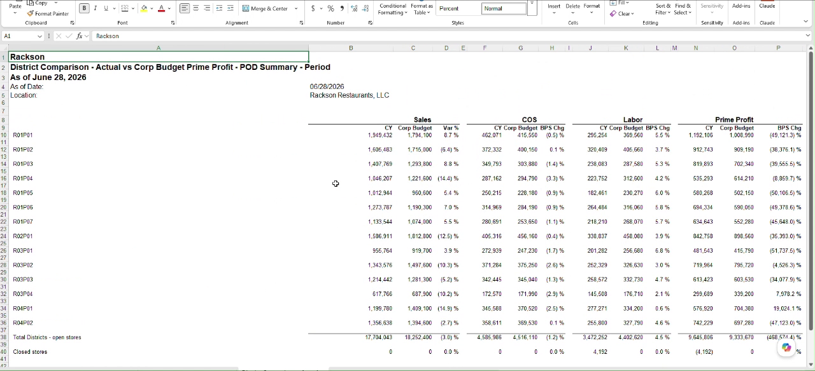Align text left
The width and height of the screenshot is (815, 371).
[x=184, y=8]
